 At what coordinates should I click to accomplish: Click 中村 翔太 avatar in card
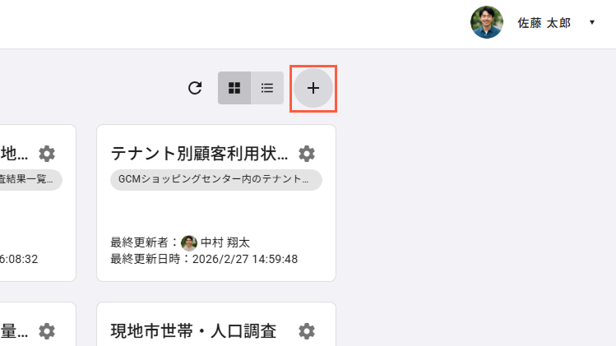click(189, 243)
